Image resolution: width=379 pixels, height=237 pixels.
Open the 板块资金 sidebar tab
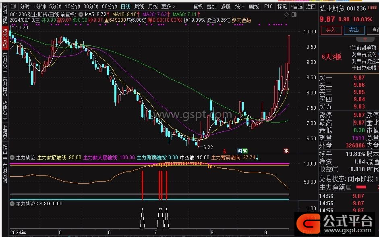(5, 110)
